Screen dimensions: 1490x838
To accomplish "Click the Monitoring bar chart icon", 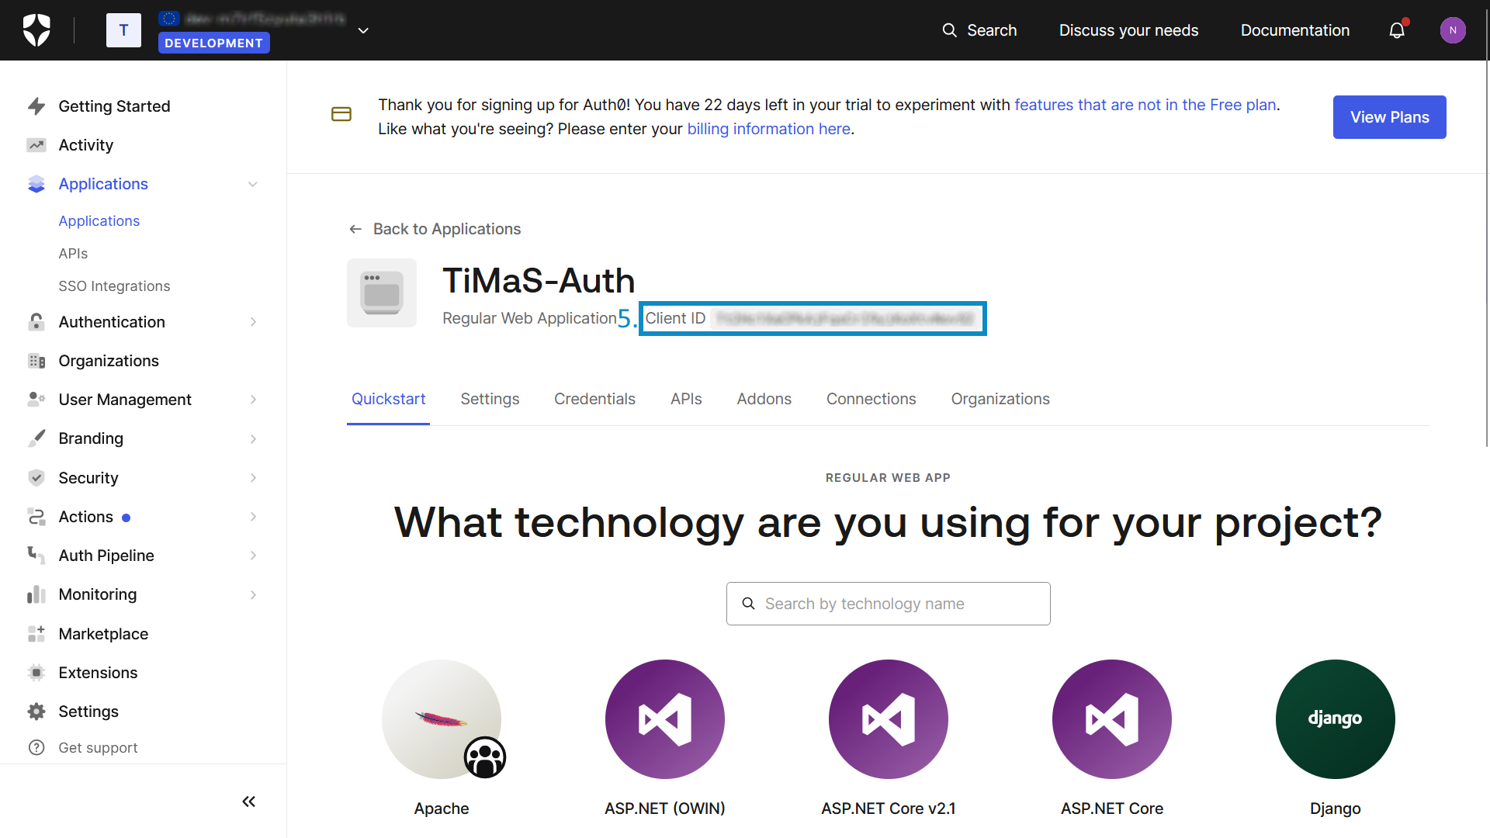I will pyautogui.click(x=36, y=594).
